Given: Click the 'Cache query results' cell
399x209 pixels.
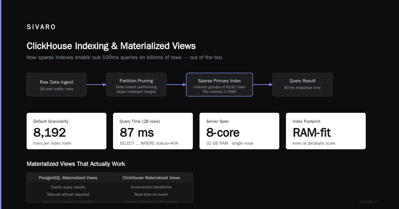Looking at the screenshot, I should 68,187.
